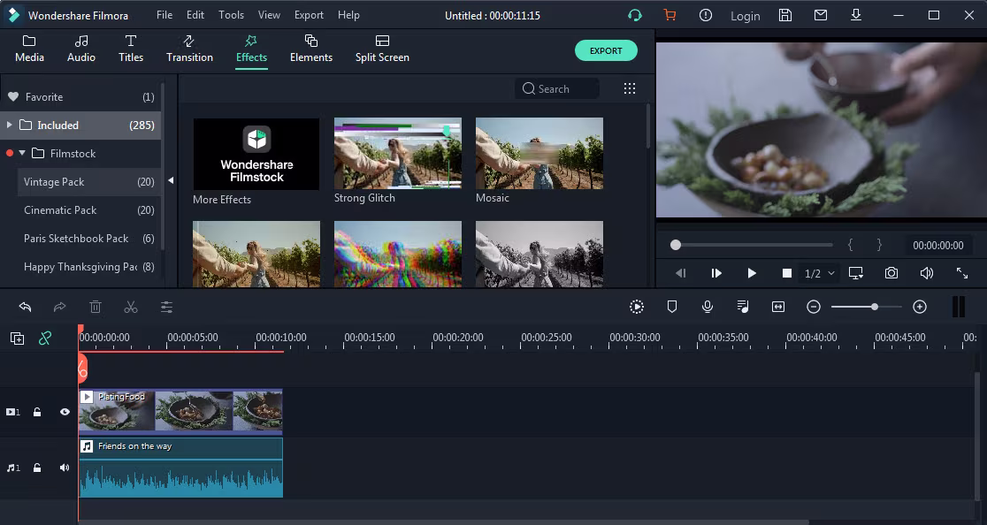Zoom timeline to fit icon

(x=778, y=307)
